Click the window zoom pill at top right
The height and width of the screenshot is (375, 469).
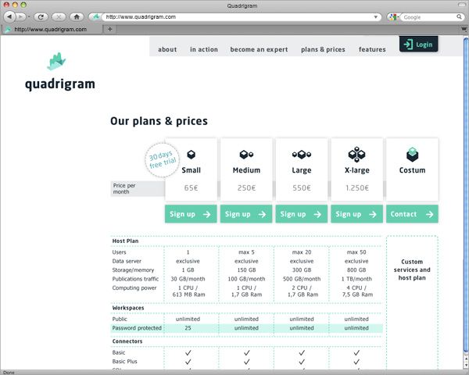pos(462,5)
